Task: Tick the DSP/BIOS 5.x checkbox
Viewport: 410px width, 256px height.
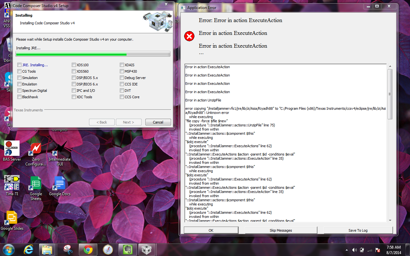Action: click(74, 78)
